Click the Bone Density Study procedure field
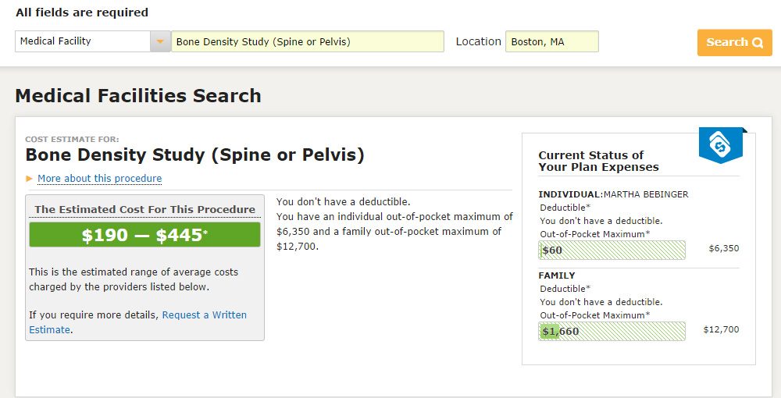 (x=308, y=41)
